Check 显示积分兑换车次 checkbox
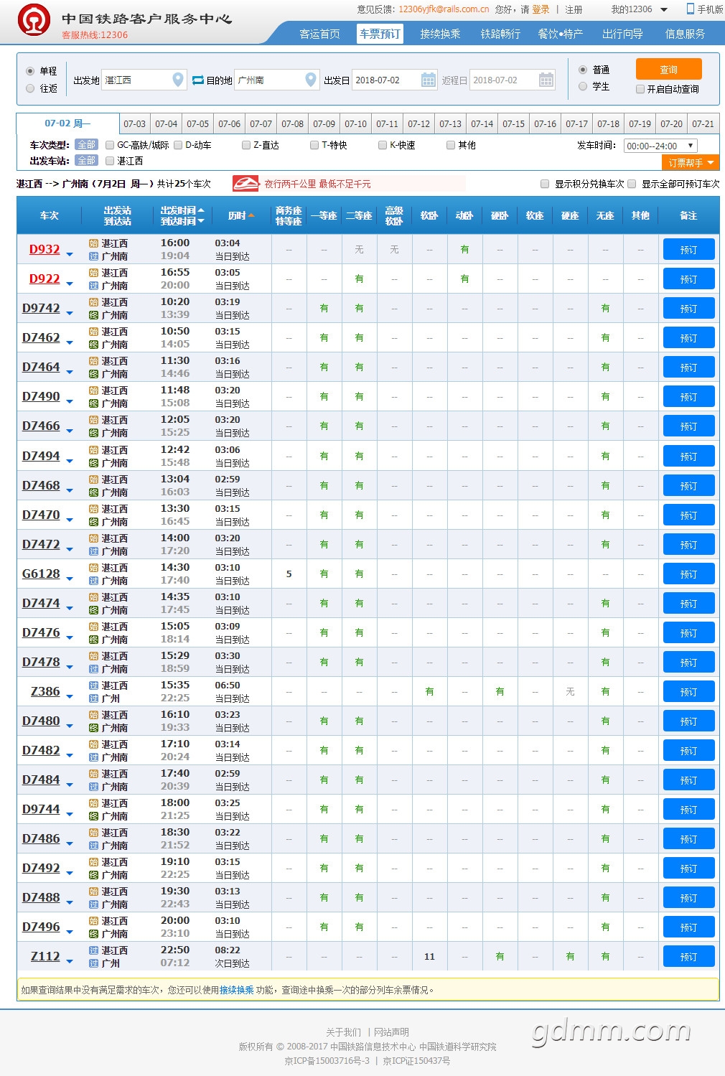 [545, 184]
